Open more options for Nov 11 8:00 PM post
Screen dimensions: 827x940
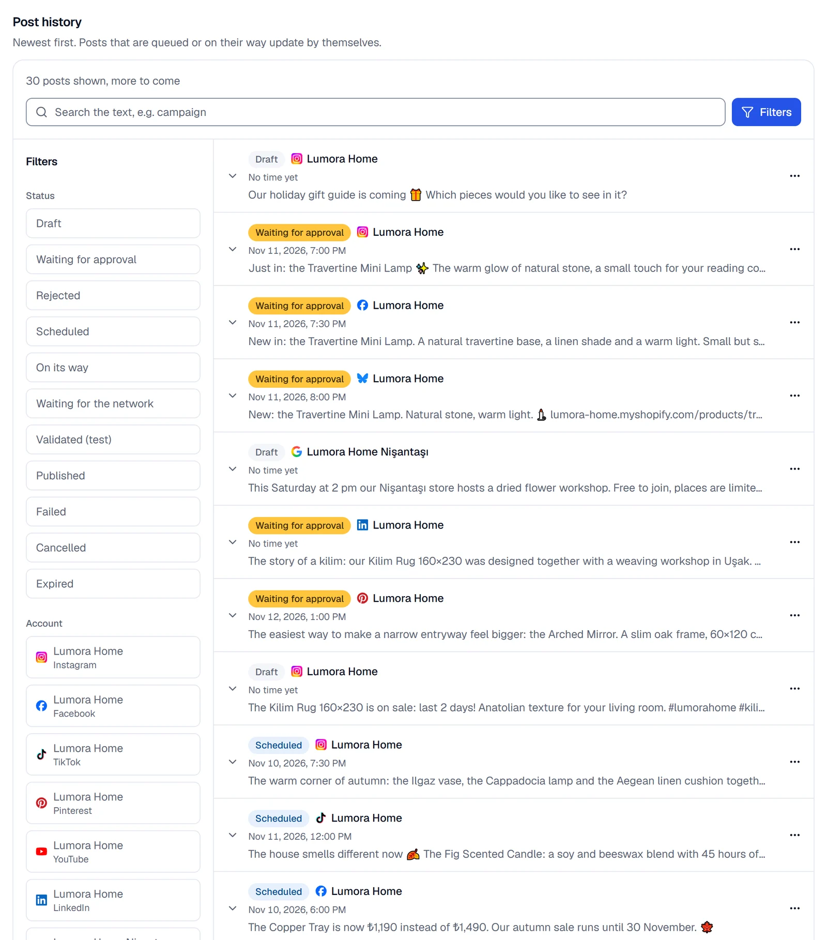(x=794, y=396)
